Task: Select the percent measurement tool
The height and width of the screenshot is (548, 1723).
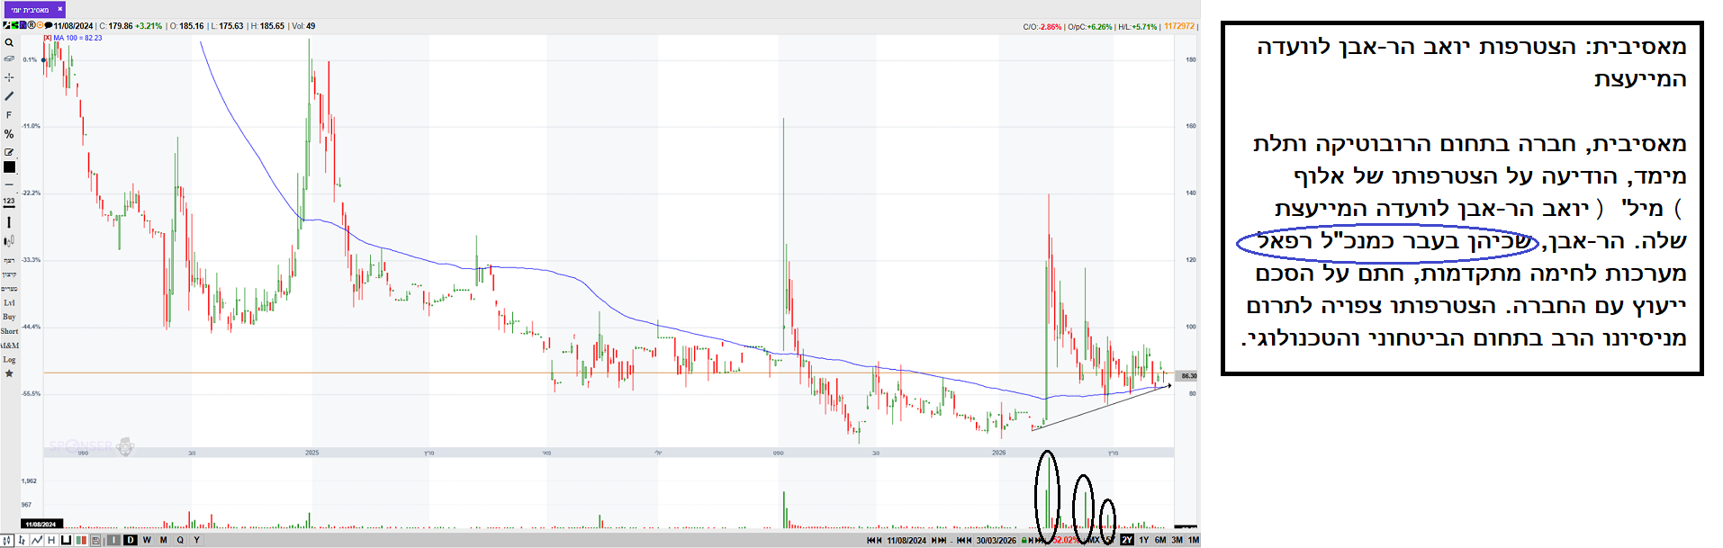Action: (9, 134)
